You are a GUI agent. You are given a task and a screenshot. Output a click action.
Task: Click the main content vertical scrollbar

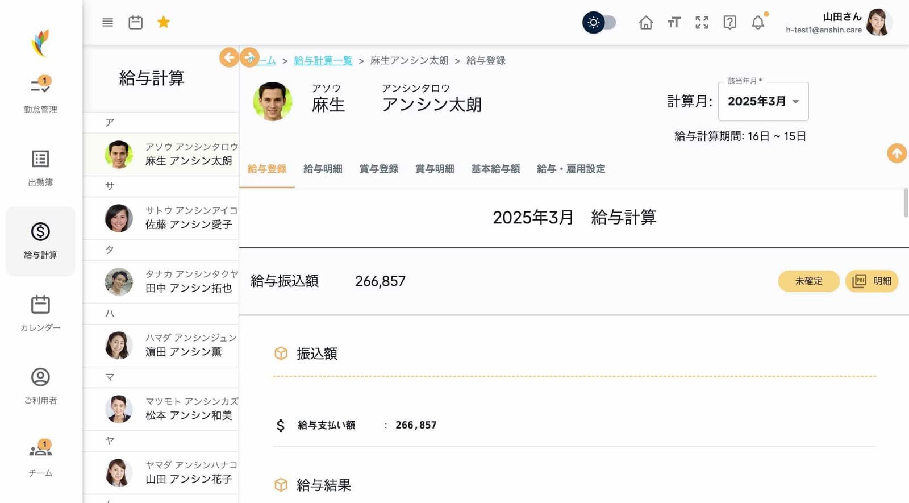tap(906, 203)
